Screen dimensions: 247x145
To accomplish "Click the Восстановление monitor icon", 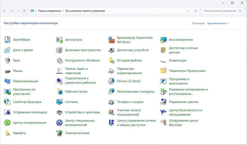I will click(163, 40).
